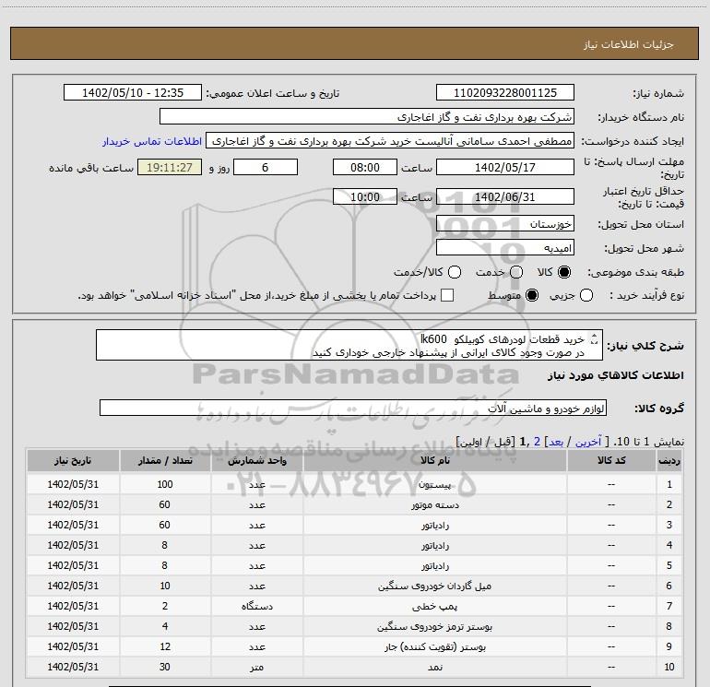
Task: Click general description text area
Action: [x=349, y=345]
